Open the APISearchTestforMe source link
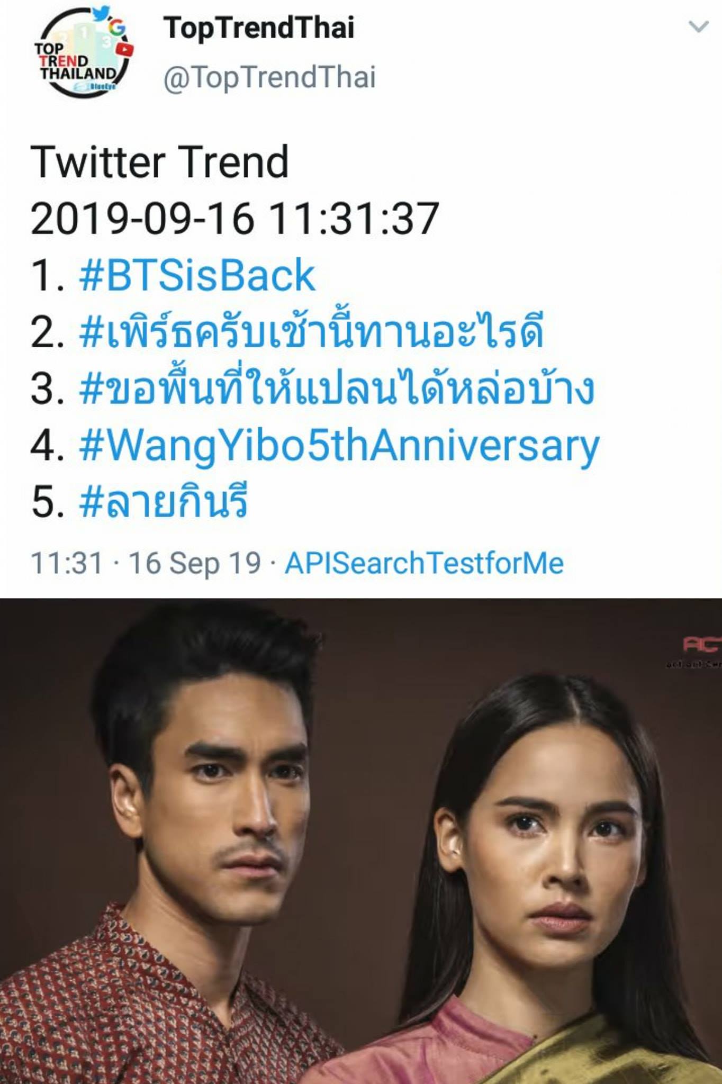This screenshot has width=722, height=1084. [x=424, y=563]
